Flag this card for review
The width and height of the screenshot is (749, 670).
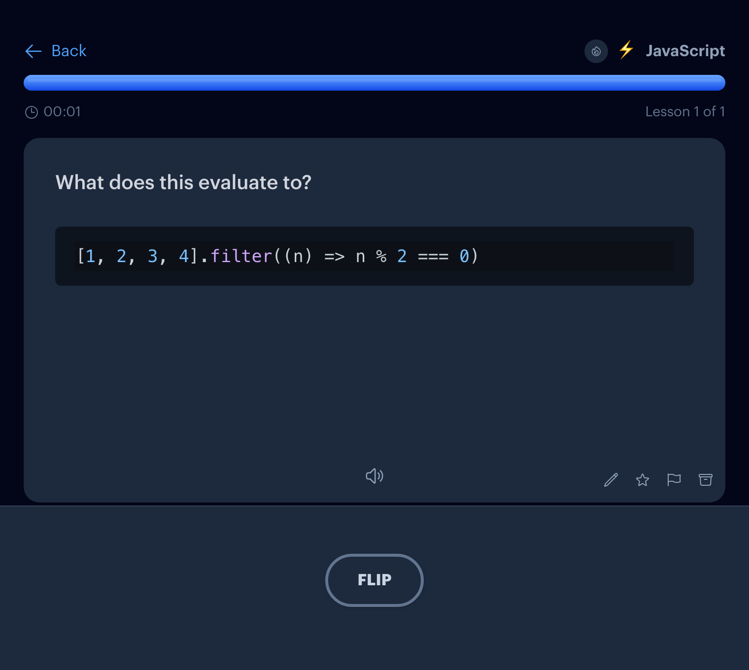pyautogui.click(x=674, y=480)
